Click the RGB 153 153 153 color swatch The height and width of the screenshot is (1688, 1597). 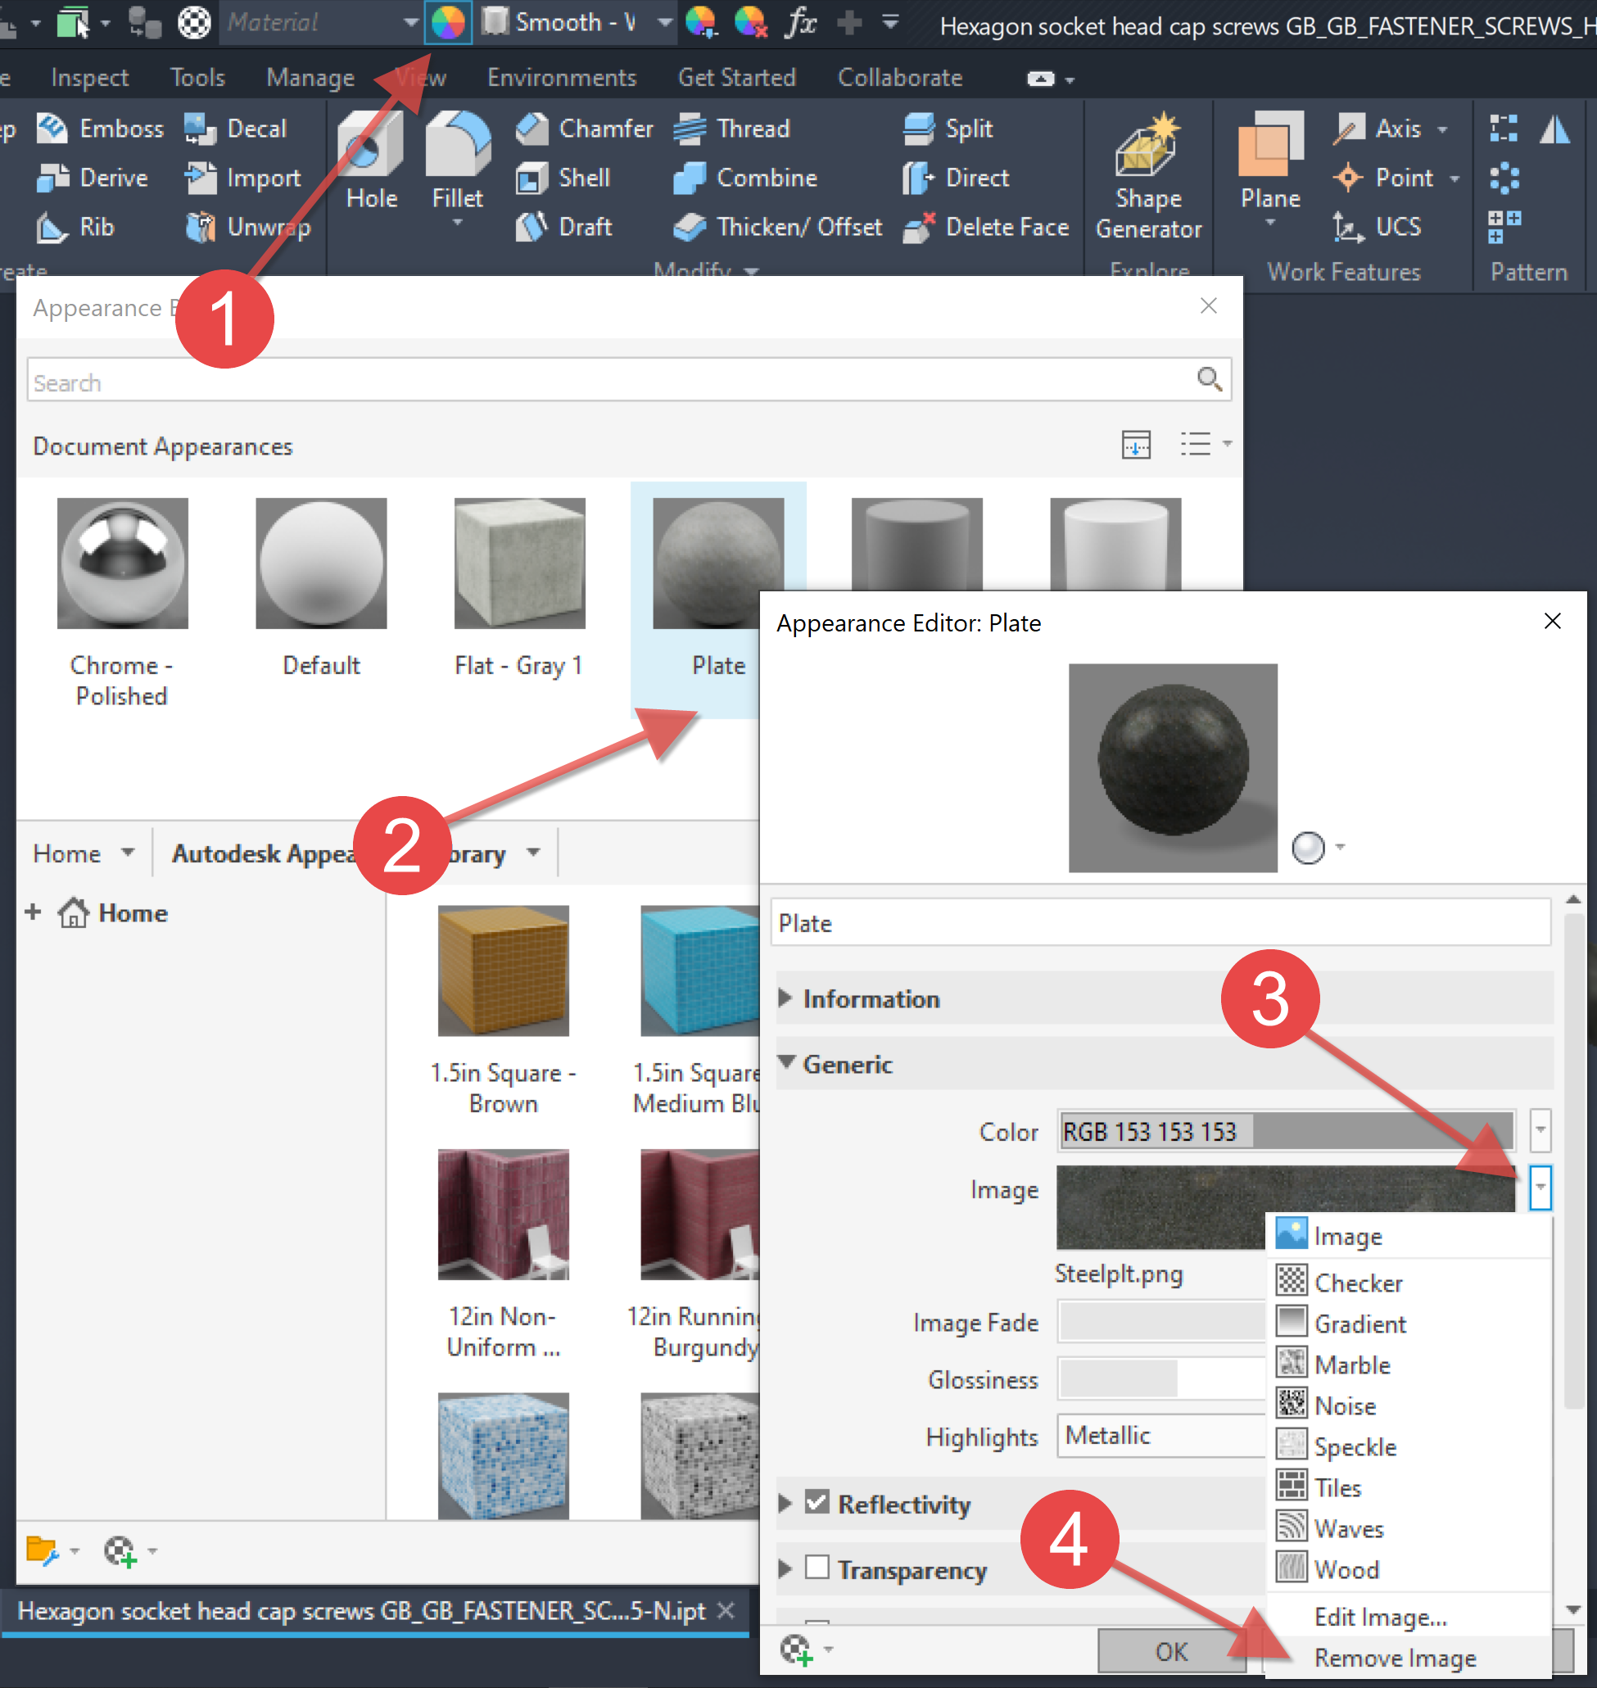[x=1285, y=1131]
